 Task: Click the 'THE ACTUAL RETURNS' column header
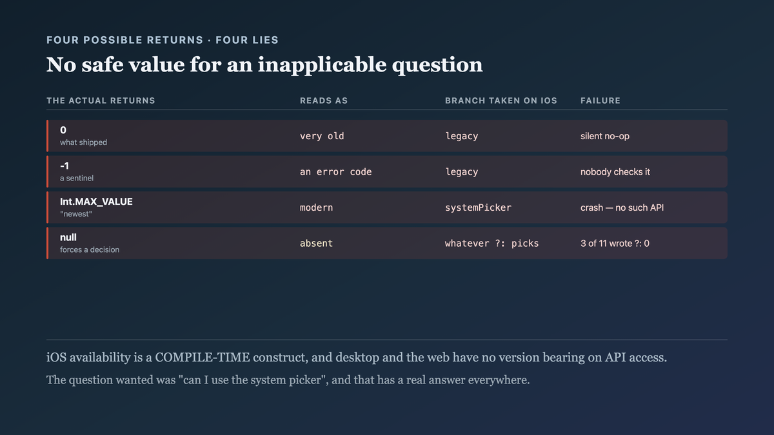pos(101,101)
